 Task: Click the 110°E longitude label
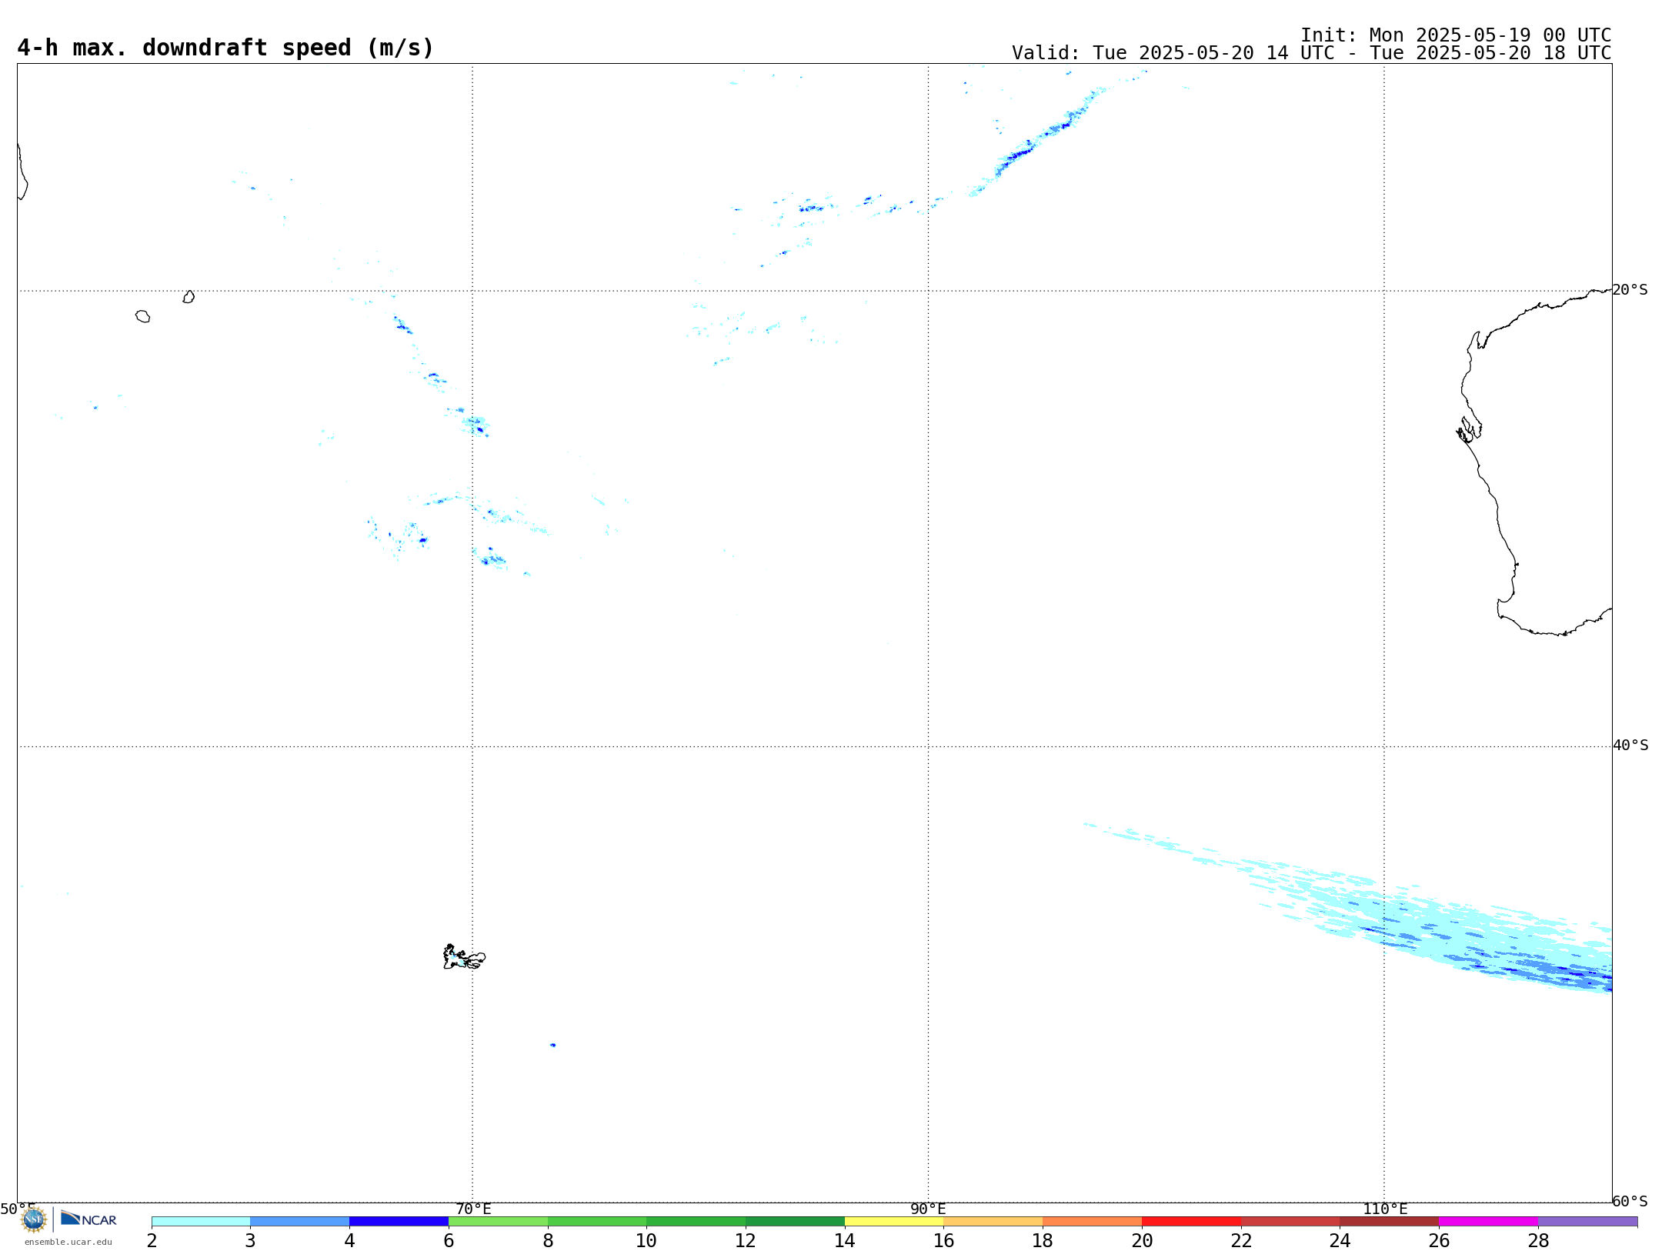pos(1385,1209)
